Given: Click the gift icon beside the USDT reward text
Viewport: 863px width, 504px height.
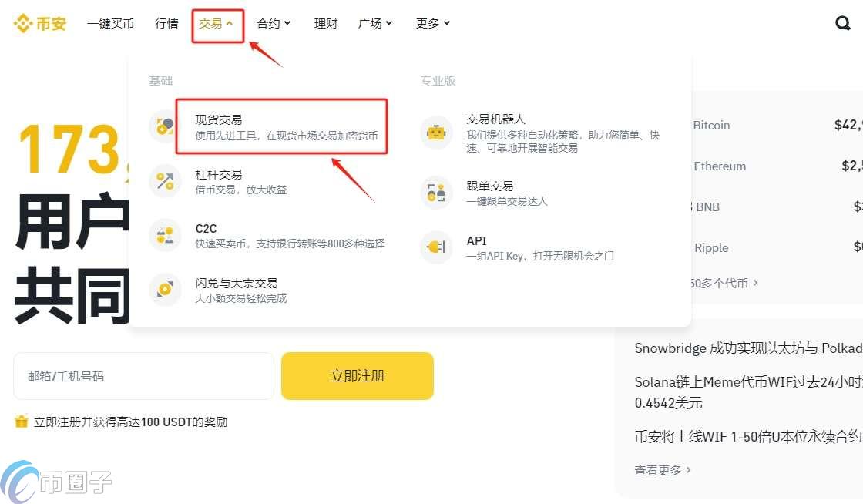Looking at the screenshot, I should (x=22, y=422).
